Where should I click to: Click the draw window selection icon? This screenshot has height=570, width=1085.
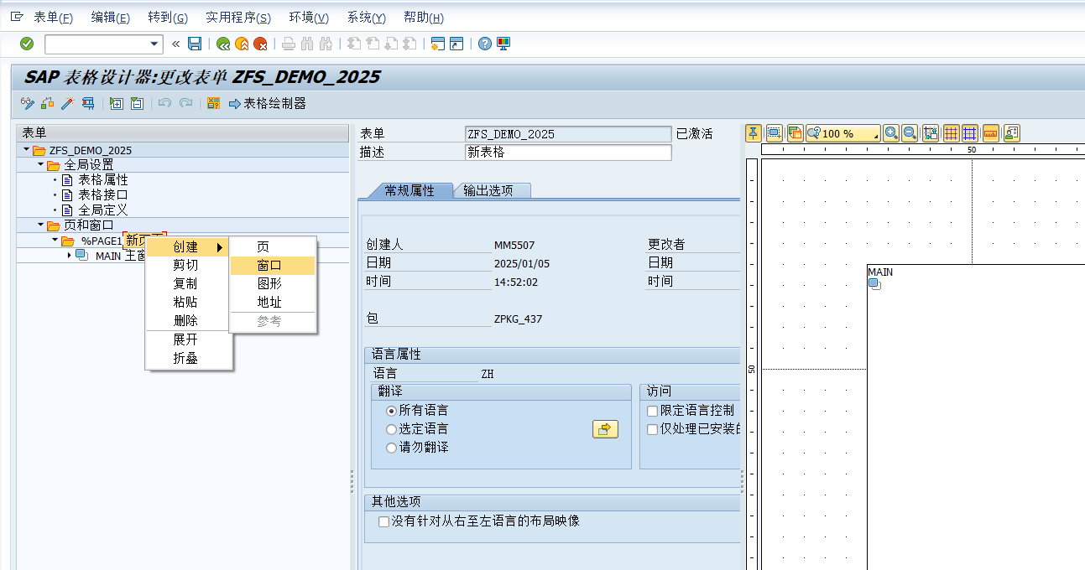click(774, 133)
